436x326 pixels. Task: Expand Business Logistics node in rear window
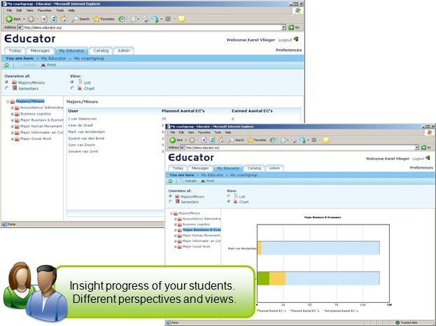tap(12, 114)
